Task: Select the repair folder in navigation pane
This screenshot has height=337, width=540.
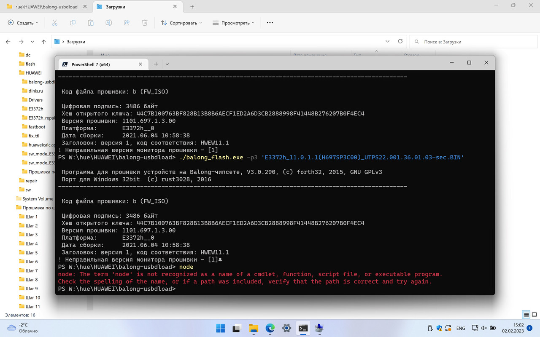Action: click(x=28, y=181)
